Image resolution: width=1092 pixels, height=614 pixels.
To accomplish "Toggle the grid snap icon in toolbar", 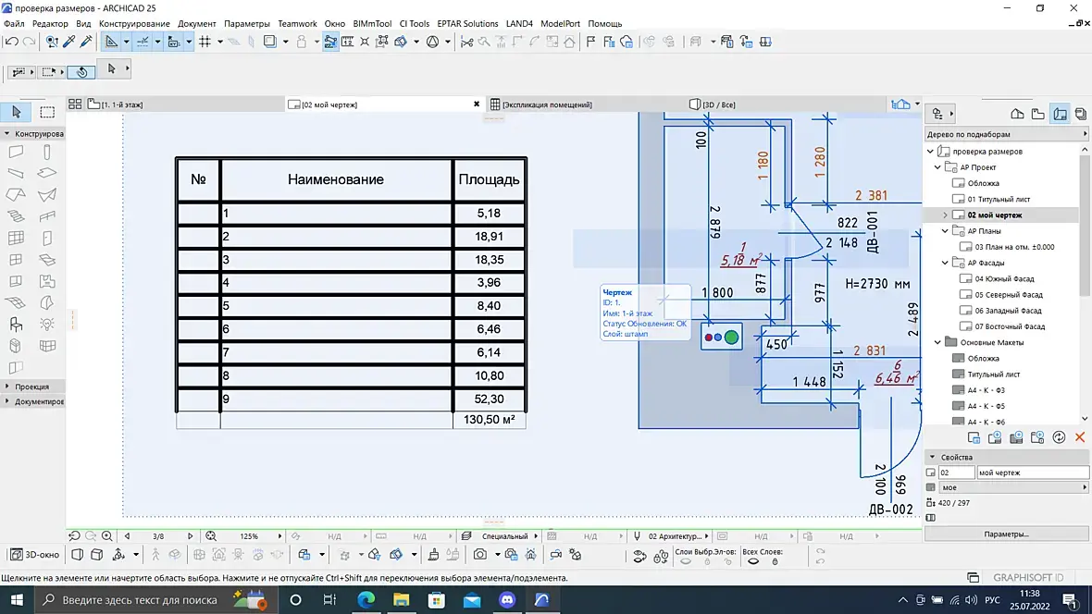I will [205, 42].
